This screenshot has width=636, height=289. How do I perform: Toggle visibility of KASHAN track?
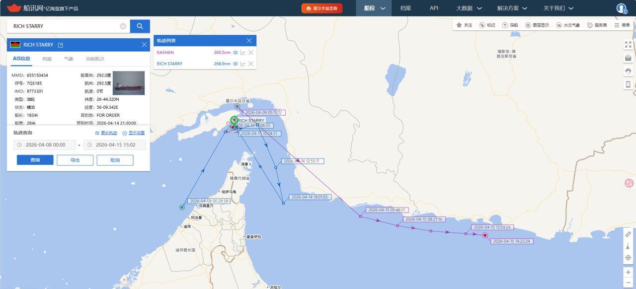click(x=236, y=52)
